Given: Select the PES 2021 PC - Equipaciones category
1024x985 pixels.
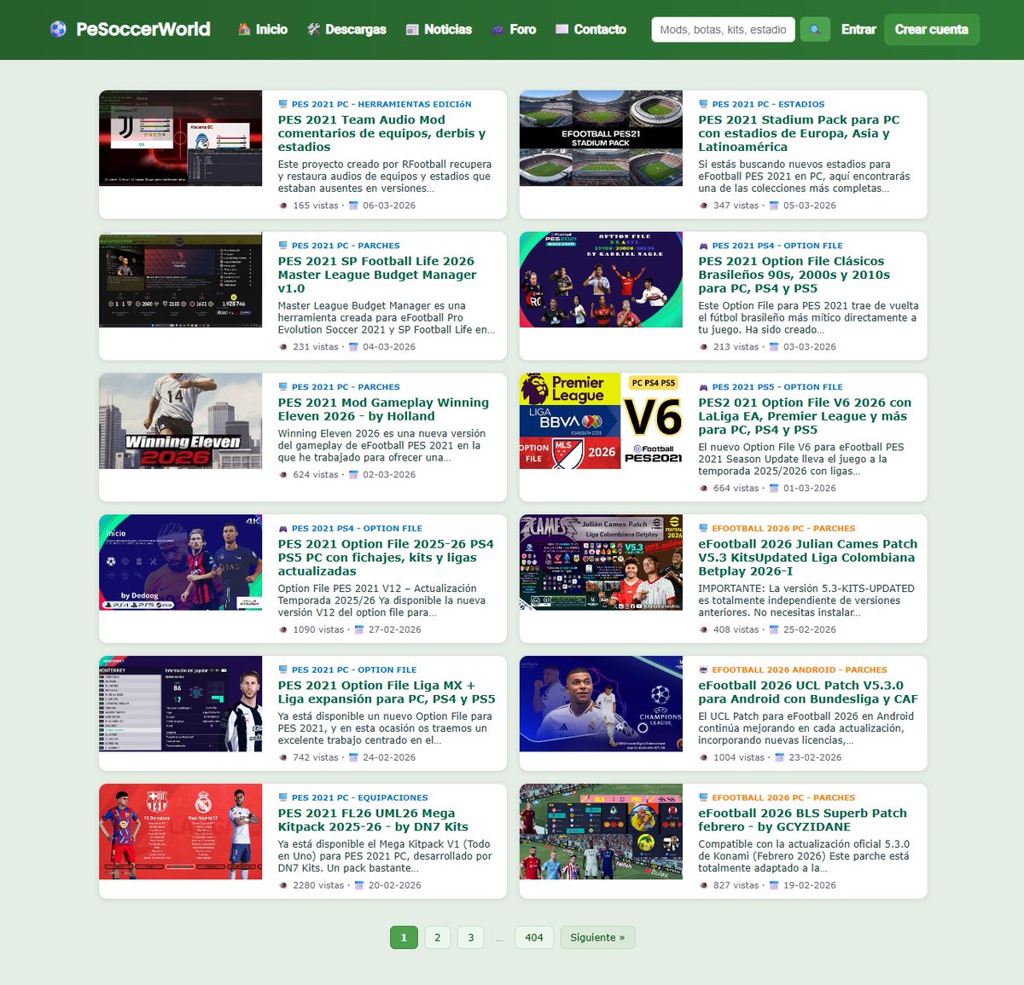Looking at the screenshot, I should click(x=360, y=798).
